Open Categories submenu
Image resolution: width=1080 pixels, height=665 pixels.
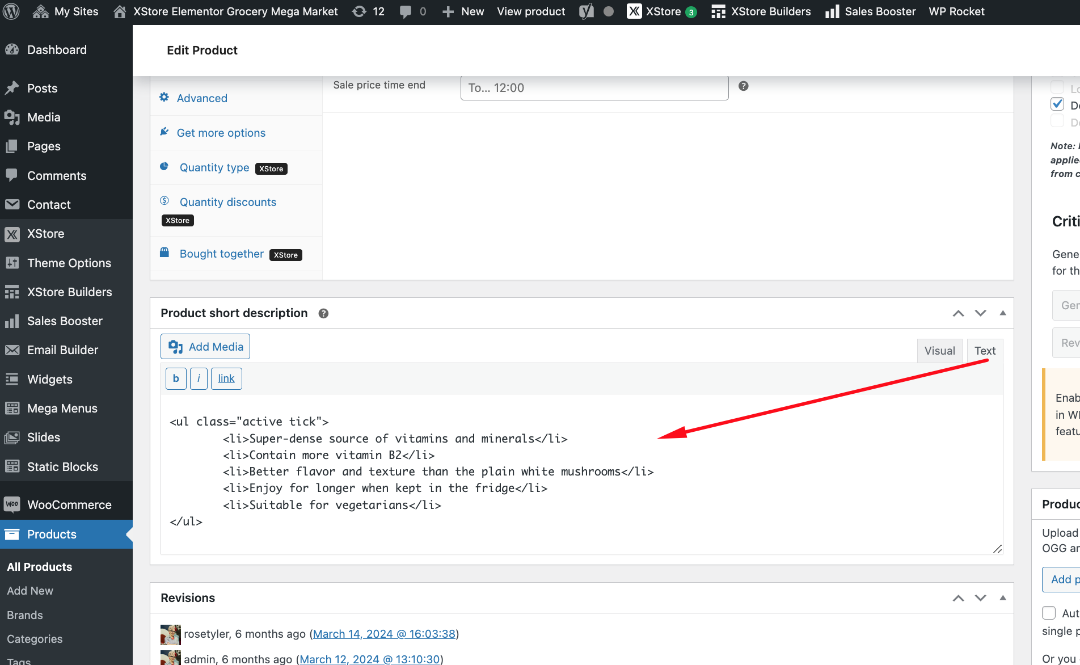click(35, 639)
